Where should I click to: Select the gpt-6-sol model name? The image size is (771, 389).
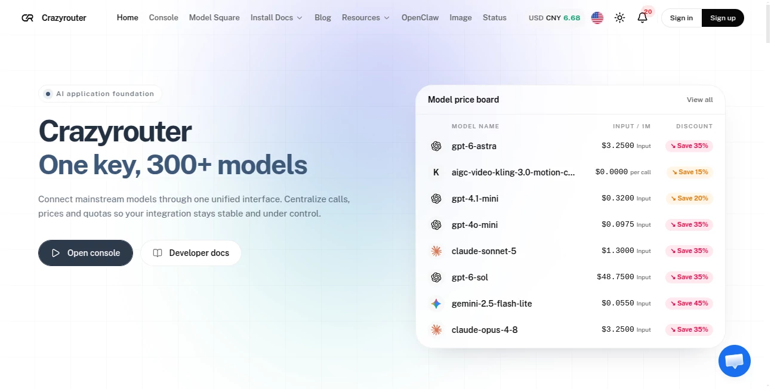[470, 277]
